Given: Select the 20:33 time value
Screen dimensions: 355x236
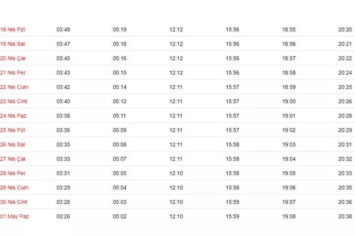Looking at the screenshot, I should click(x=345, y=173).
